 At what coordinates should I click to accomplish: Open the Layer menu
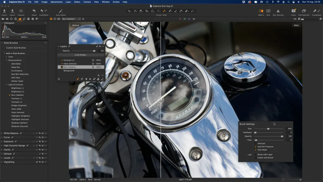coord(68,2)
